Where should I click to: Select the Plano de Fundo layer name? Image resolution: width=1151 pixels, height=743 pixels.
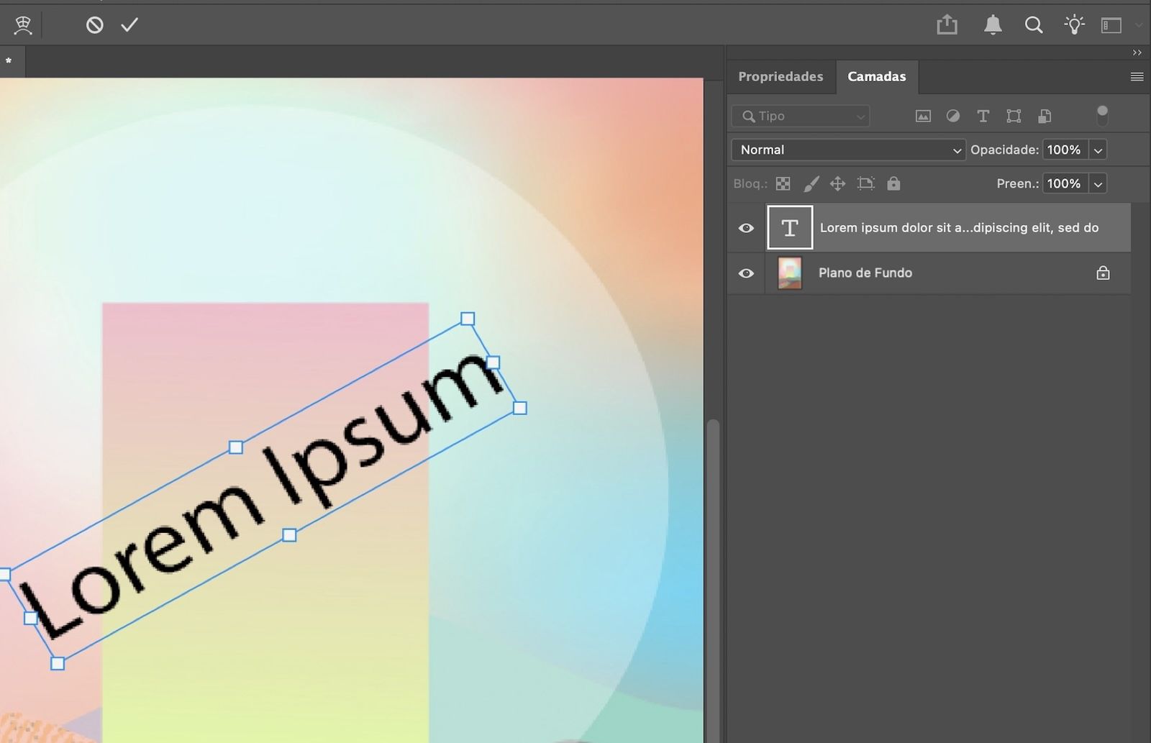tap(865, 273)
